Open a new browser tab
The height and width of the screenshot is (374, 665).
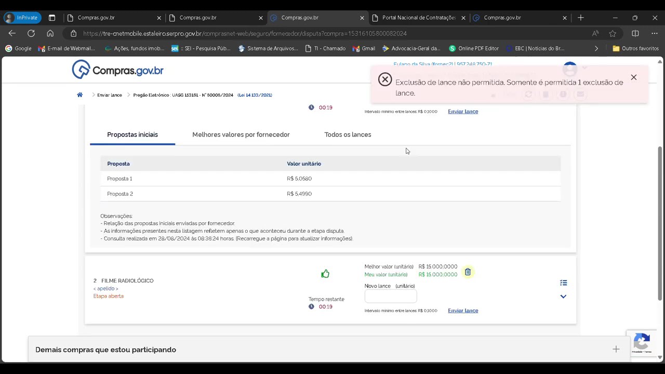[581, 18]
